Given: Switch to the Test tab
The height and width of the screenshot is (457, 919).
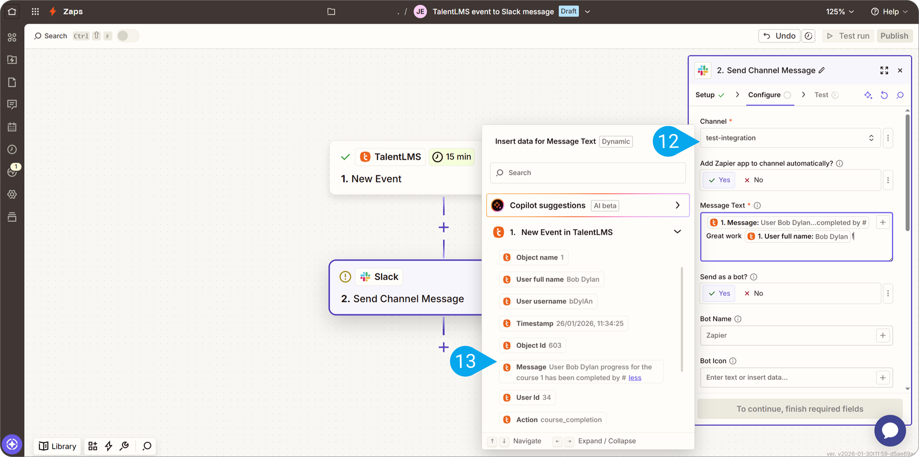Looking at the screenshot, I should click(x=821, y=95).
